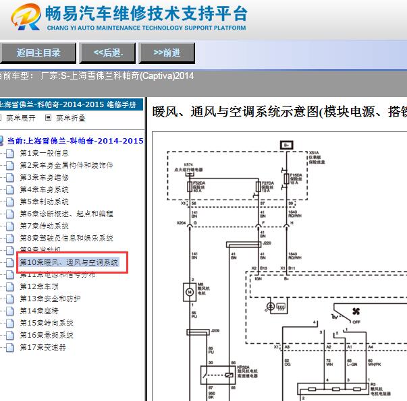407x401 pixels.
Task: Select root node 当前:上海雪佛兰-科帕奇-2014-2015
Action: [76, 141]
